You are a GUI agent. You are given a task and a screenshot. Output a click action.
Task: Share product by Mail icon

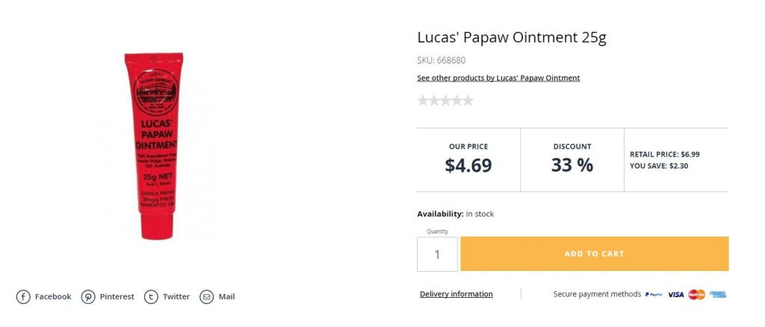coord(206,296)
